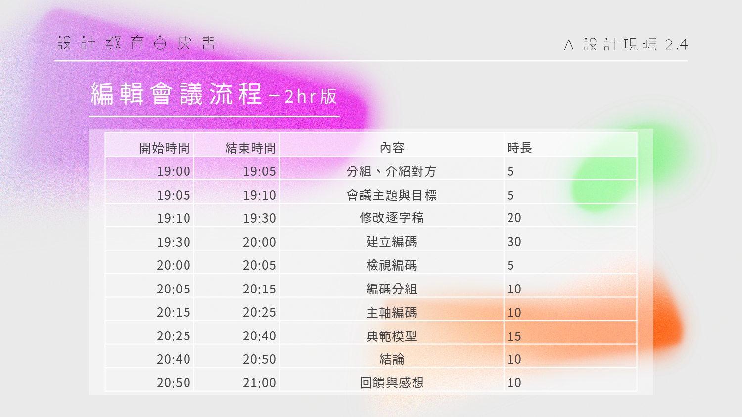Image resolution: width=742 pixels, height=417 pixels.
Task: Click the 典範模型 content cell
Action: coord(392,336)
